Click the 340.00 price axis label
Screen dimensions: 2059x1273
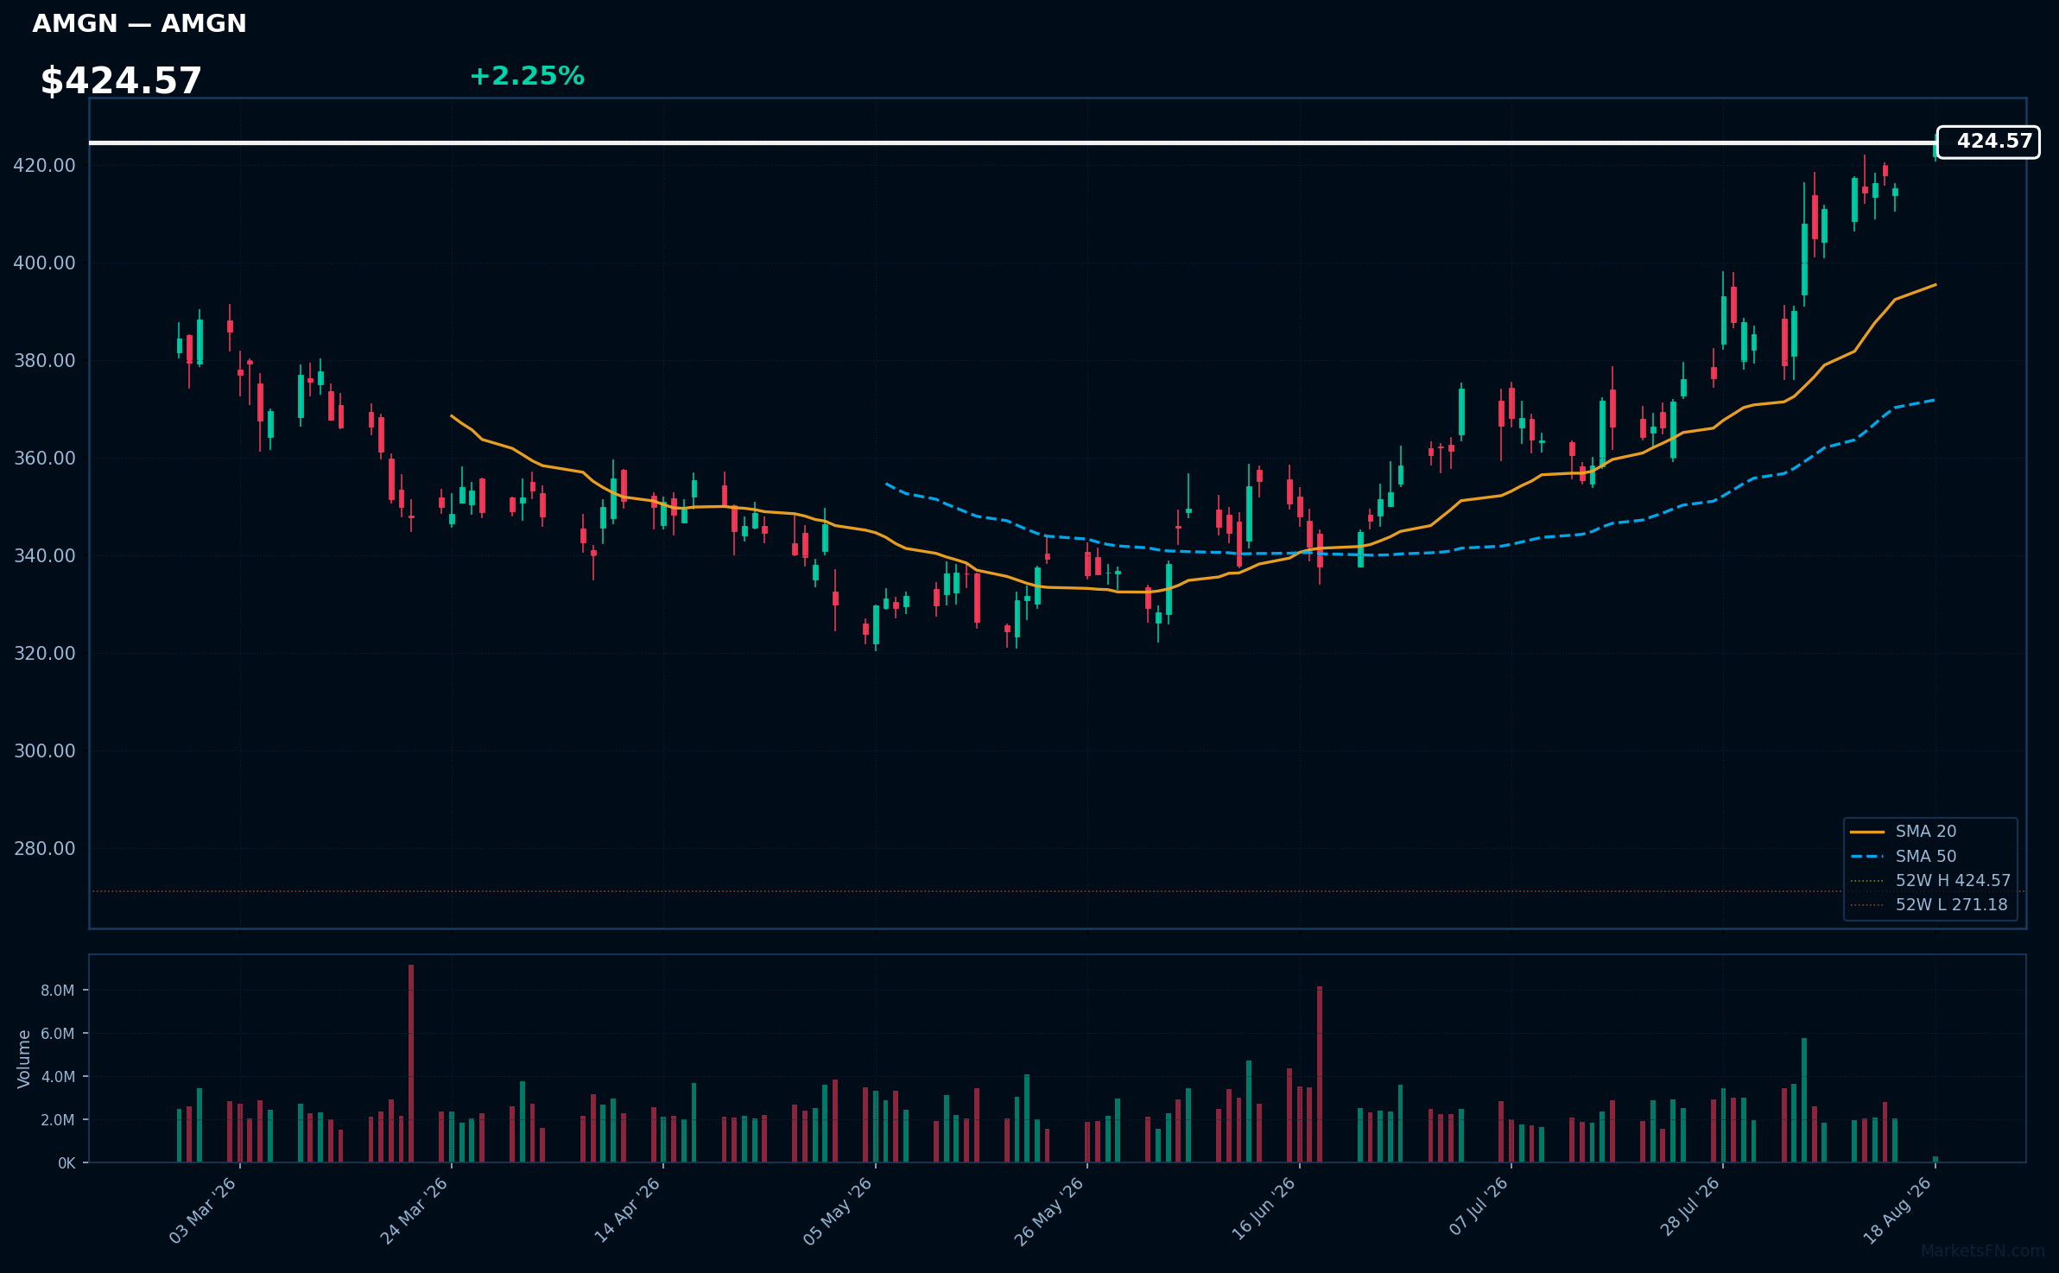(x=44, y=555)
